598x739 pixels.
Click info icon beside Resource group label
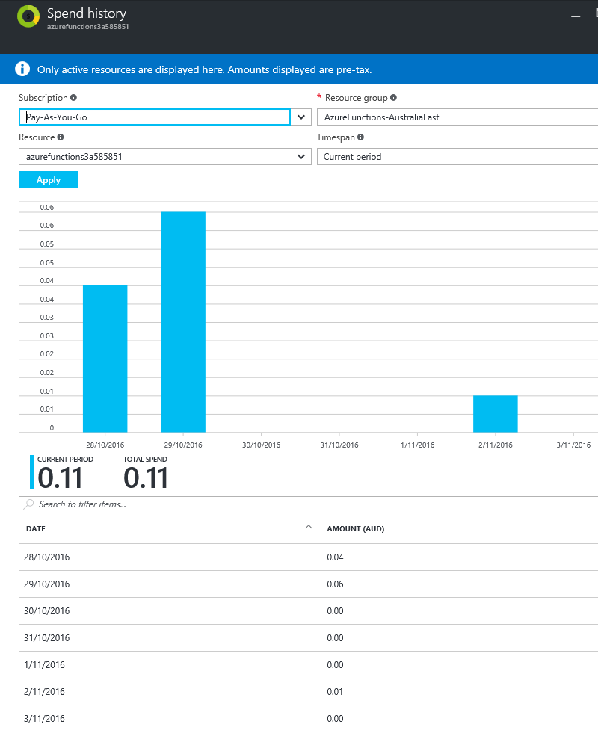[x=393, y=98]
